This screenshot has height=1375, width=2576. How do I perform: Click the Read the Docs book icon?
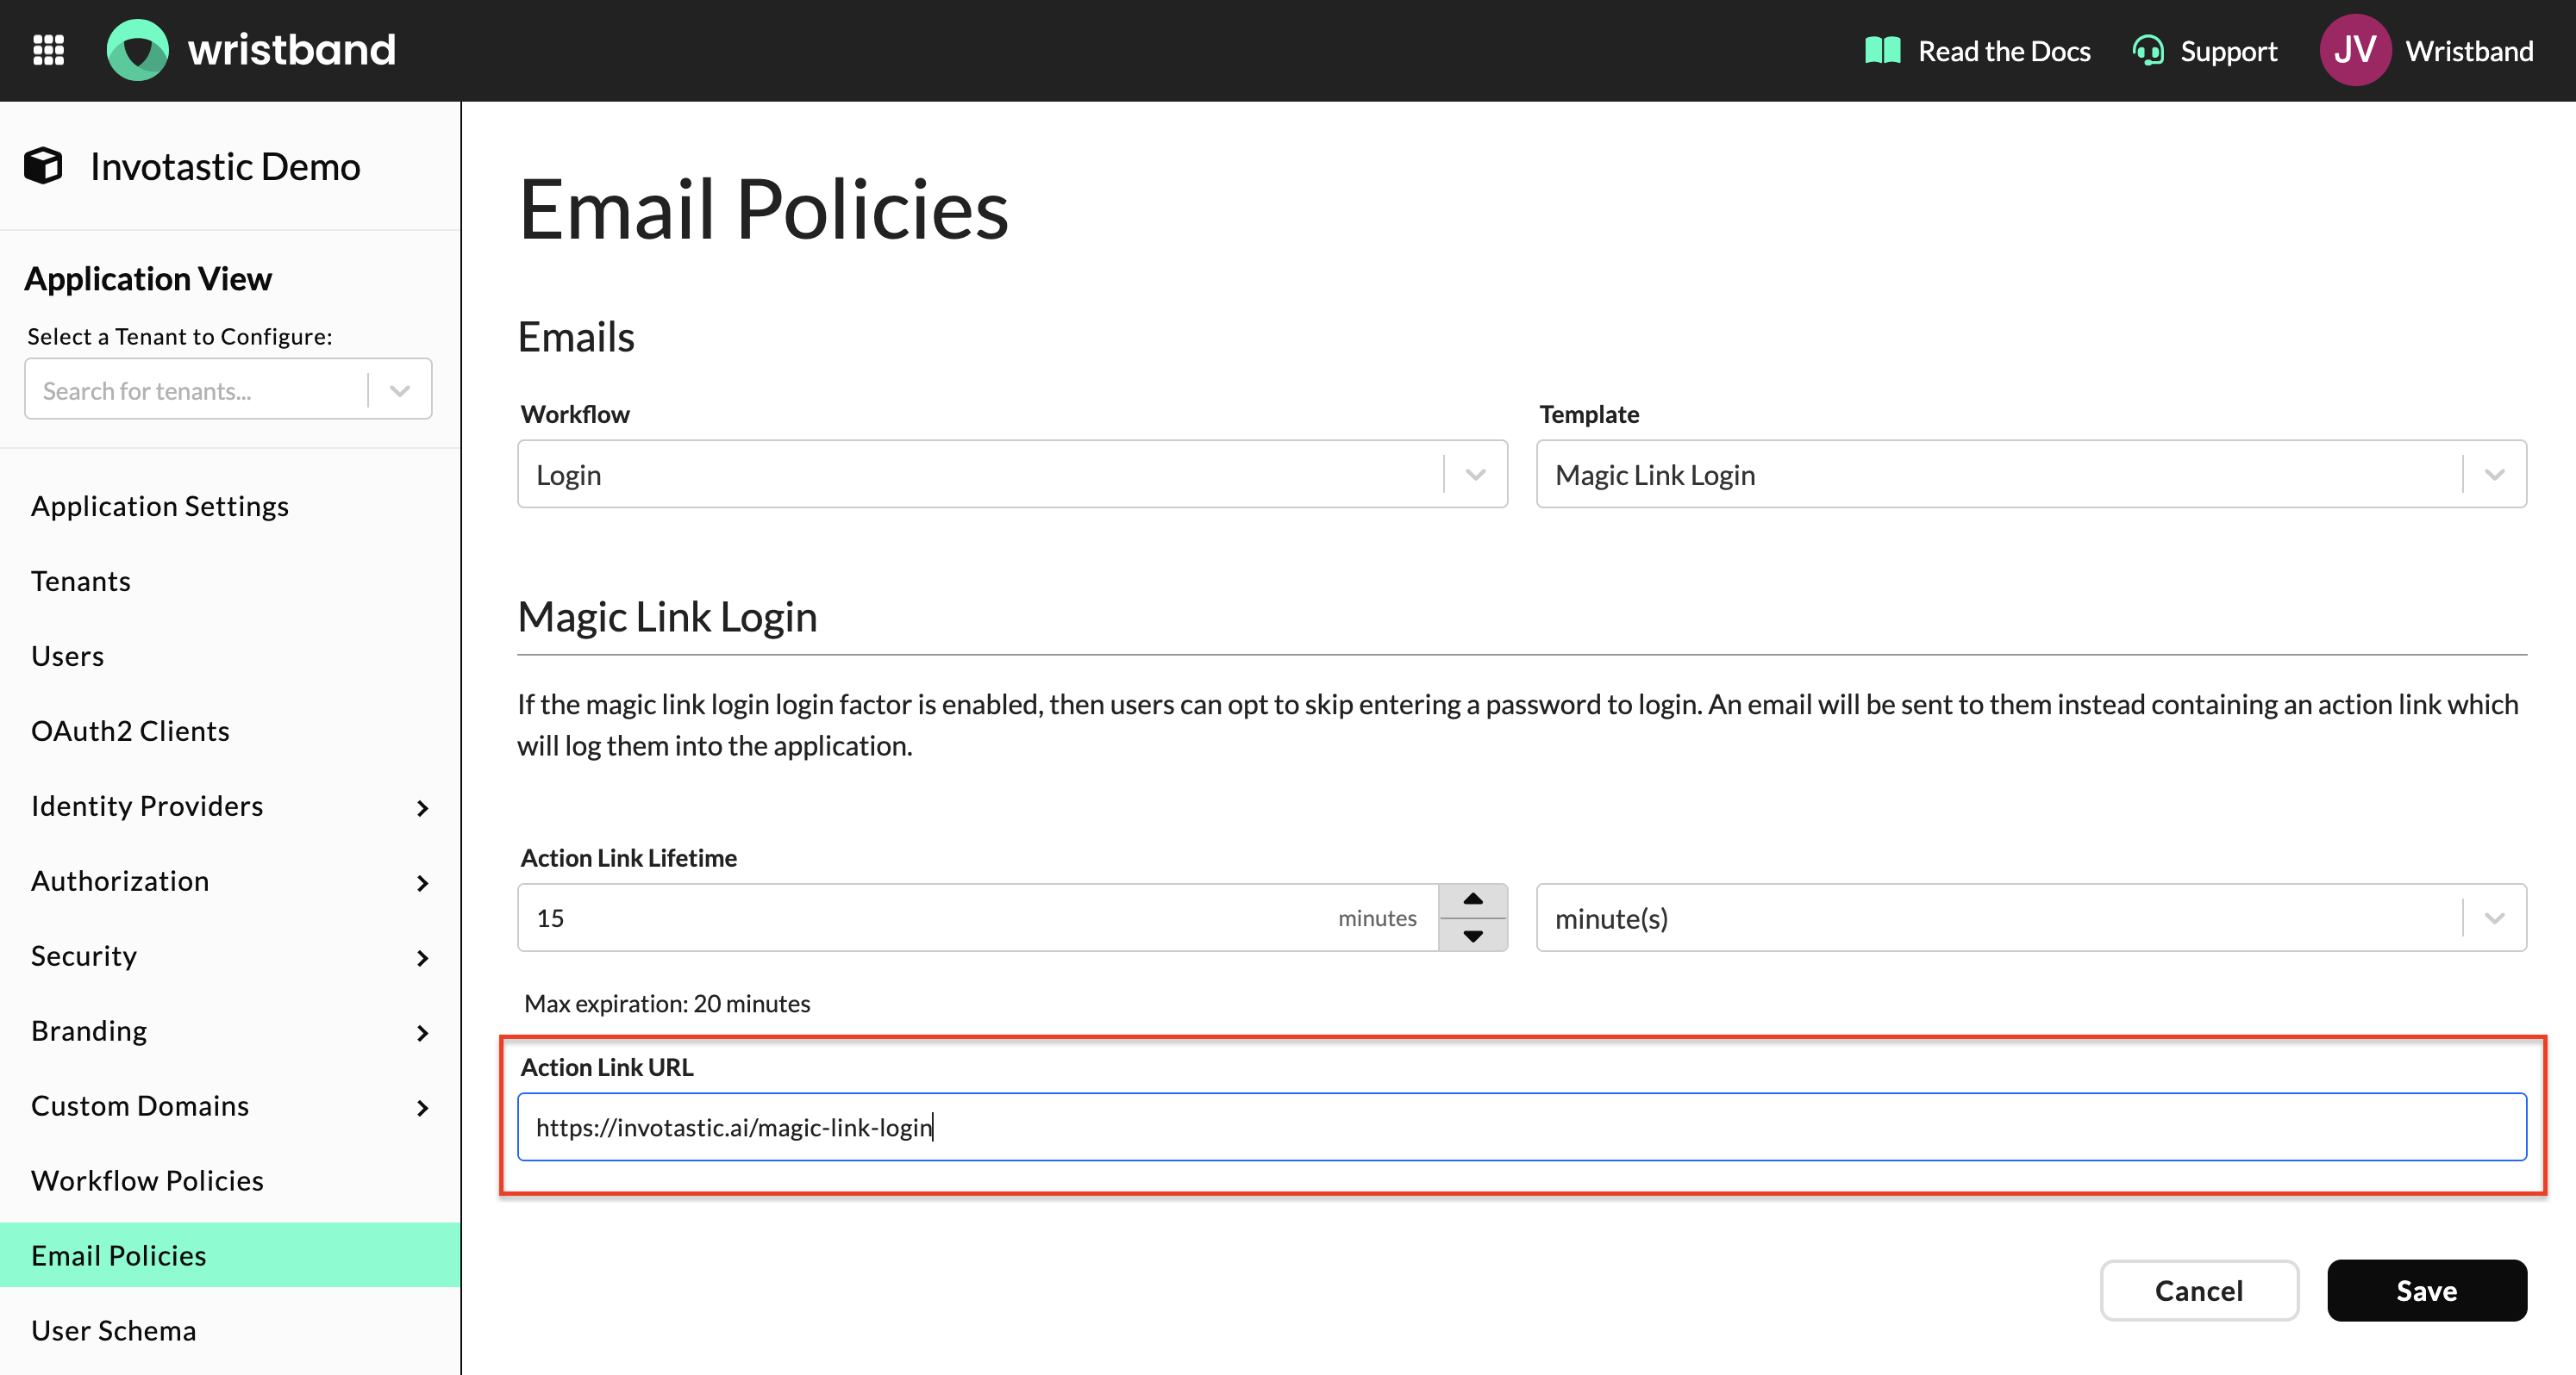coord(1882,50)
